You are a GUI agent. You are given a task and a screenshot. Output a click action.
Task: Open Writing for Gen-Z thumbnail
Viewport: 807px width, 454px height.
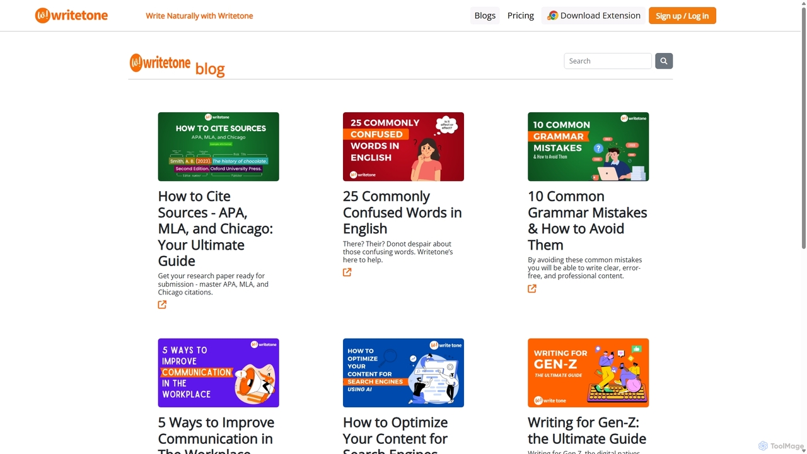[x=588, y=373]
